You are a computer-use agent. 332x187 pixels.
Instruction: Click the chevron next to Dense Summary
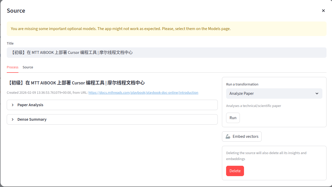13,119
